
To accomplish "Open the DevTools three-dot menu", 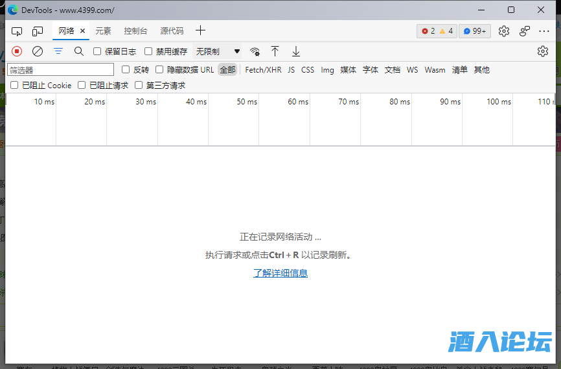I will 544,30.
